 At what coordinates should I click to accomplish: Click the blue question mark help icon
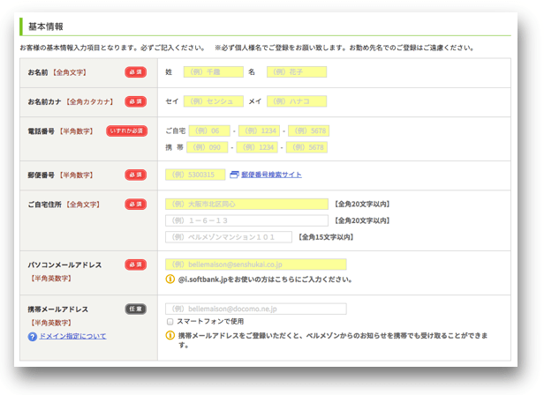33,337
